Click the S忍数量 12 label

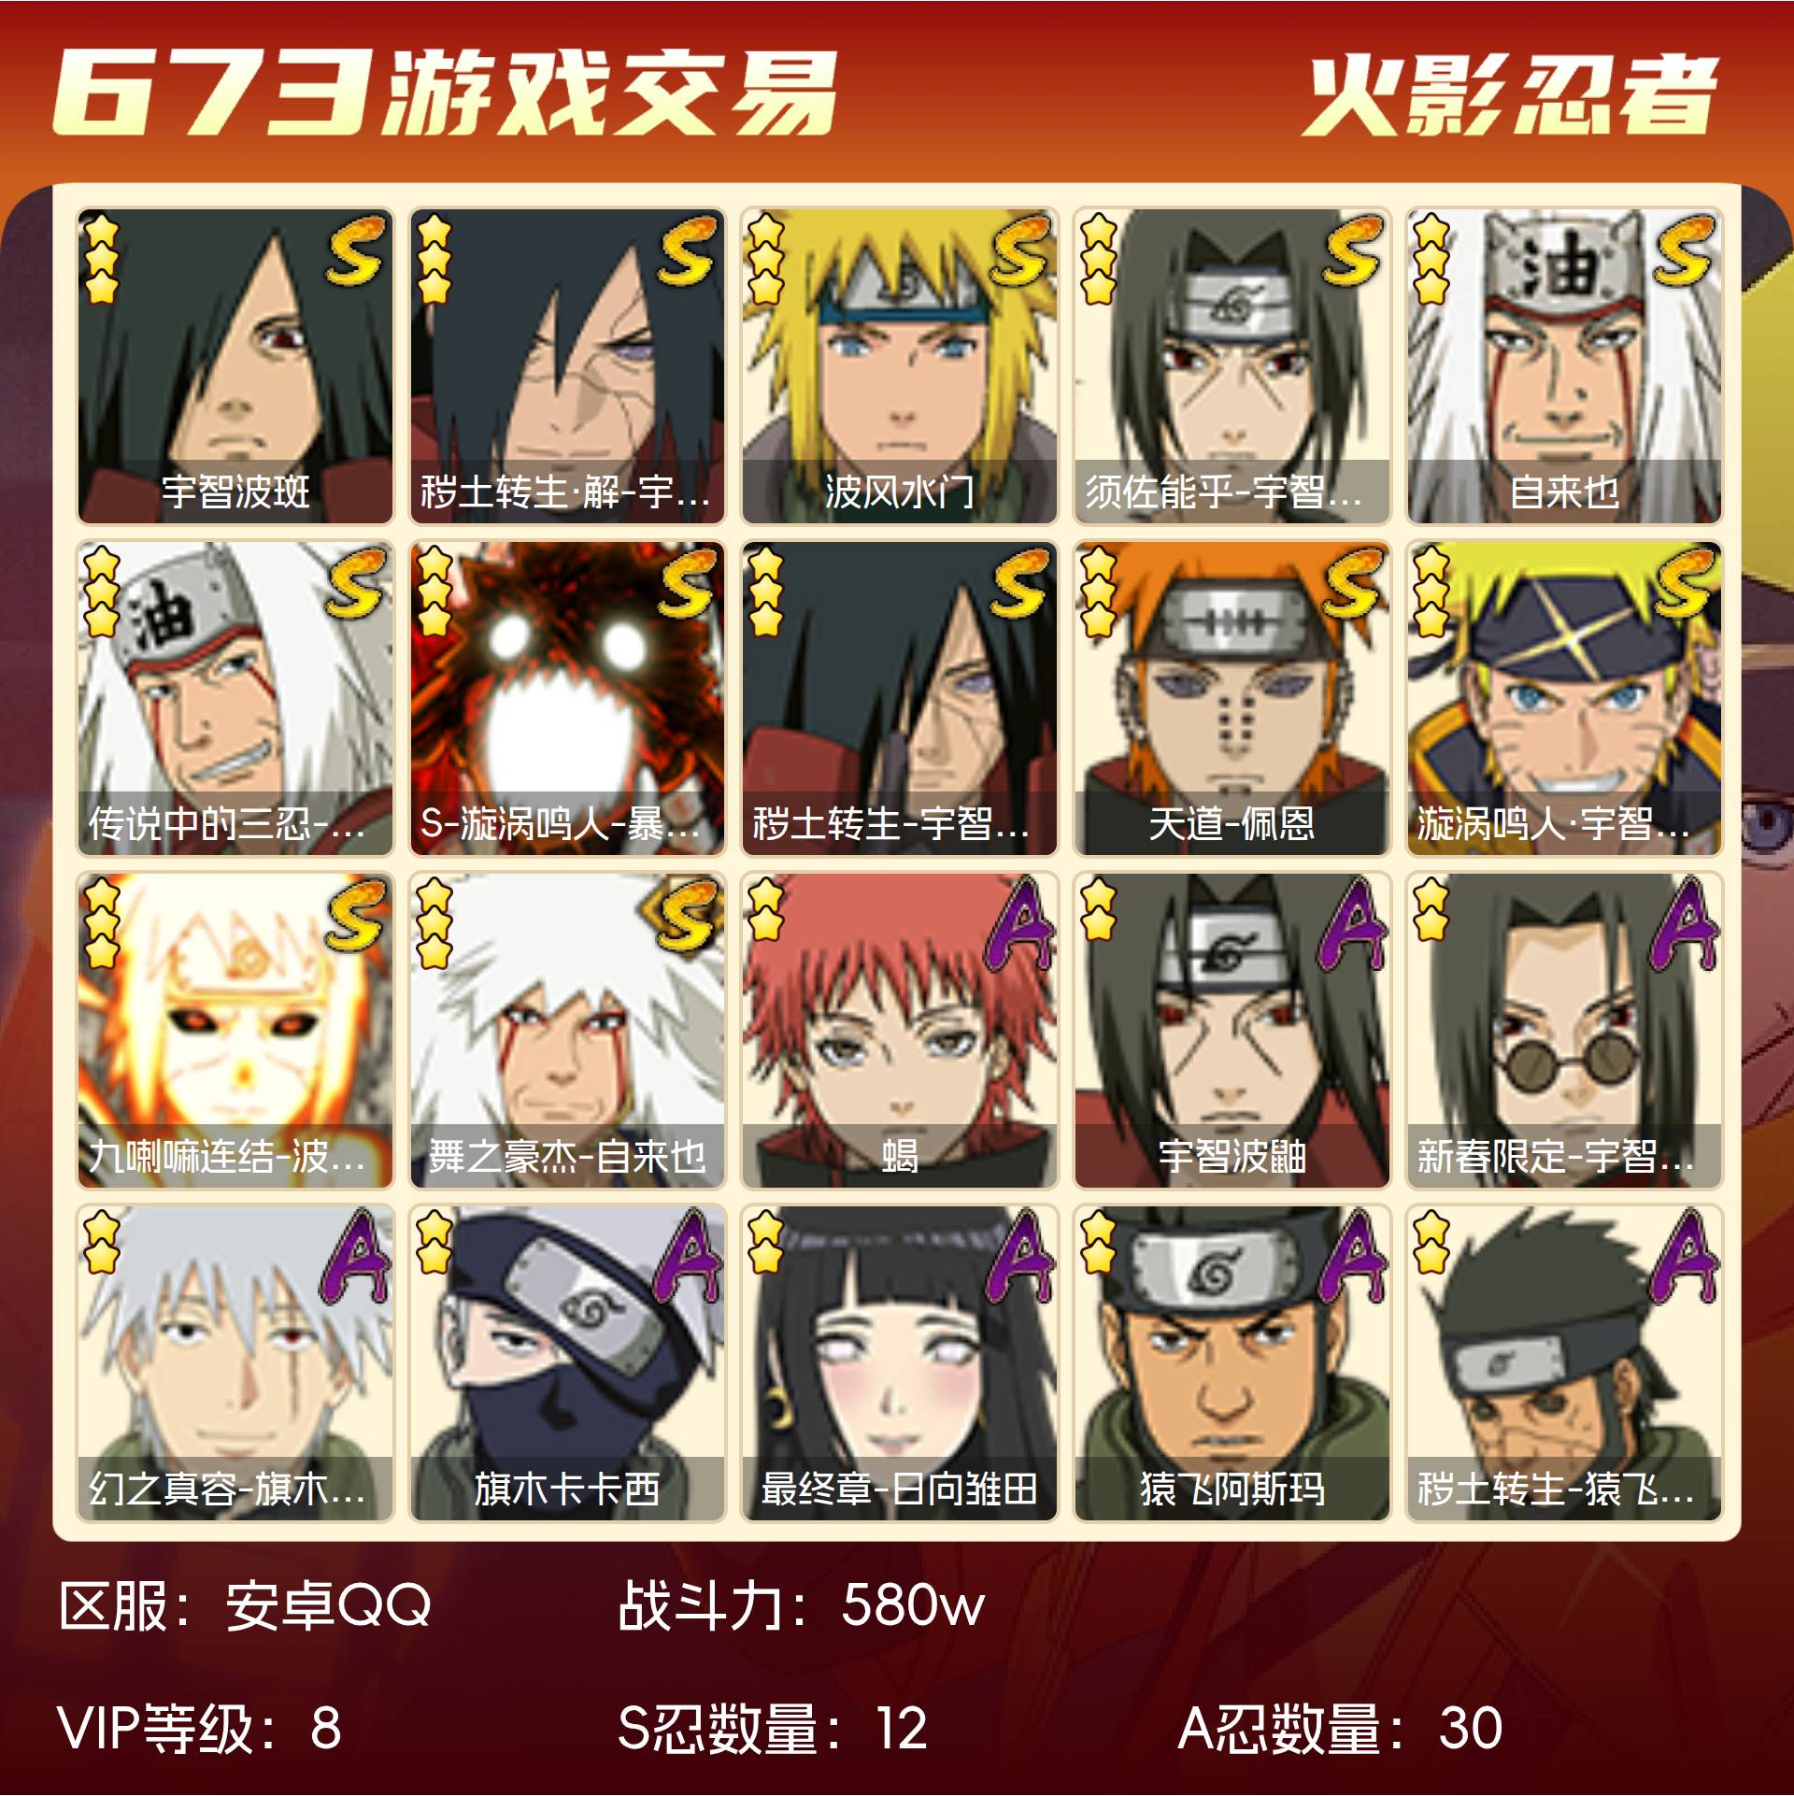coord(772,1727)
